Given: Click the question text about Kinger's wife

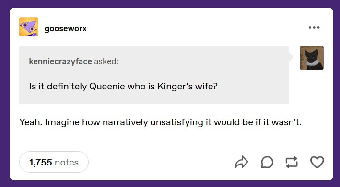Looking at the screenshot, I should pos(123,87).
